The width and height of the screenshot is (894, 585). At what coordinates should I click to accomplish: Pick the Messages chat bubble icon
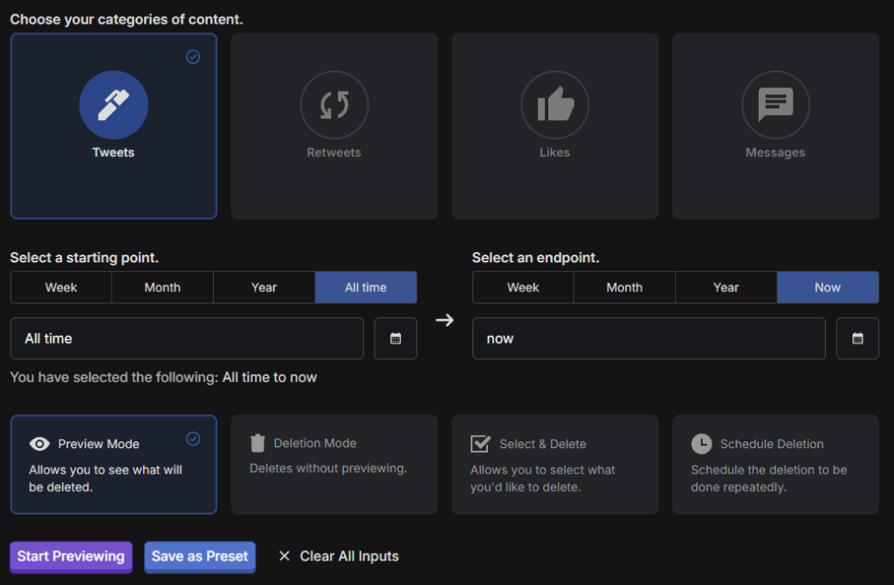[775, 105]
